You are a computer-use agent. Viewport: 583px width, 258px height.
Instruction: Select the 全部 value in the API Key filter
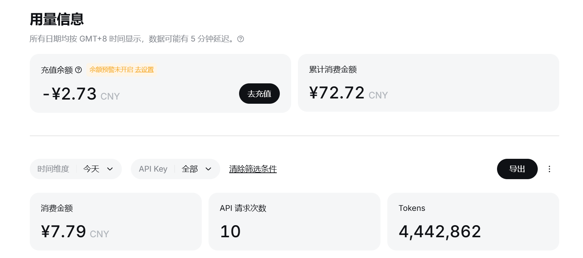point(190,169)
